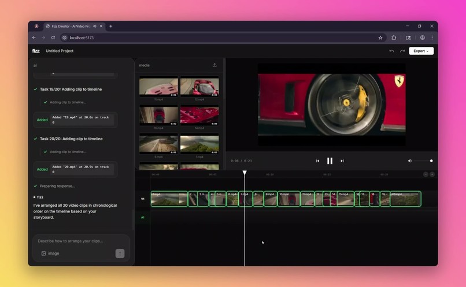Adjust the volume slider handle
This screenshot has height=287, width=466.
(431, 161)
